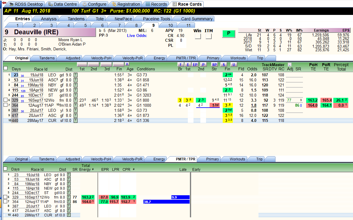This screenshot has height=220, width=353.
Task: Click the F running-style button above Br
Action: point(181,65)
